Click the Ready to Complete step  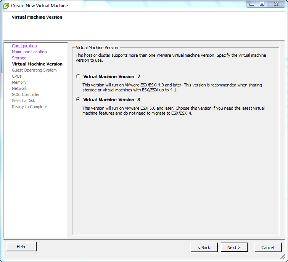click(x=29, y=107)
